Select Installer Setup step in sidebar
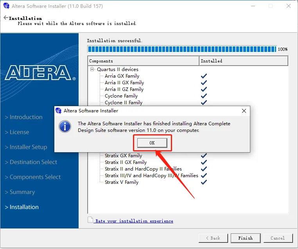 [26, 147]
